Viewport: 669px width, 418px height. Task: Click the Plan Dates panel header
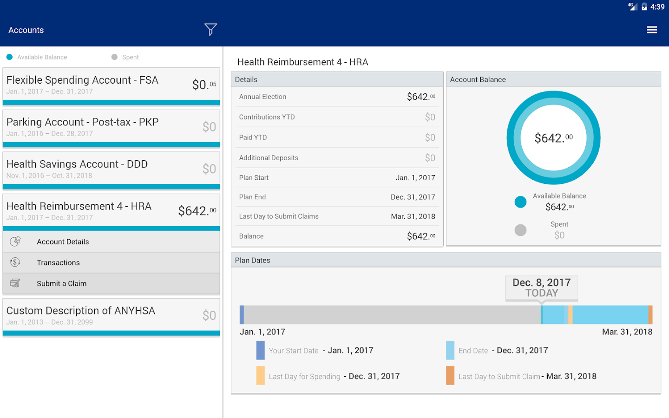pos(446,260)
